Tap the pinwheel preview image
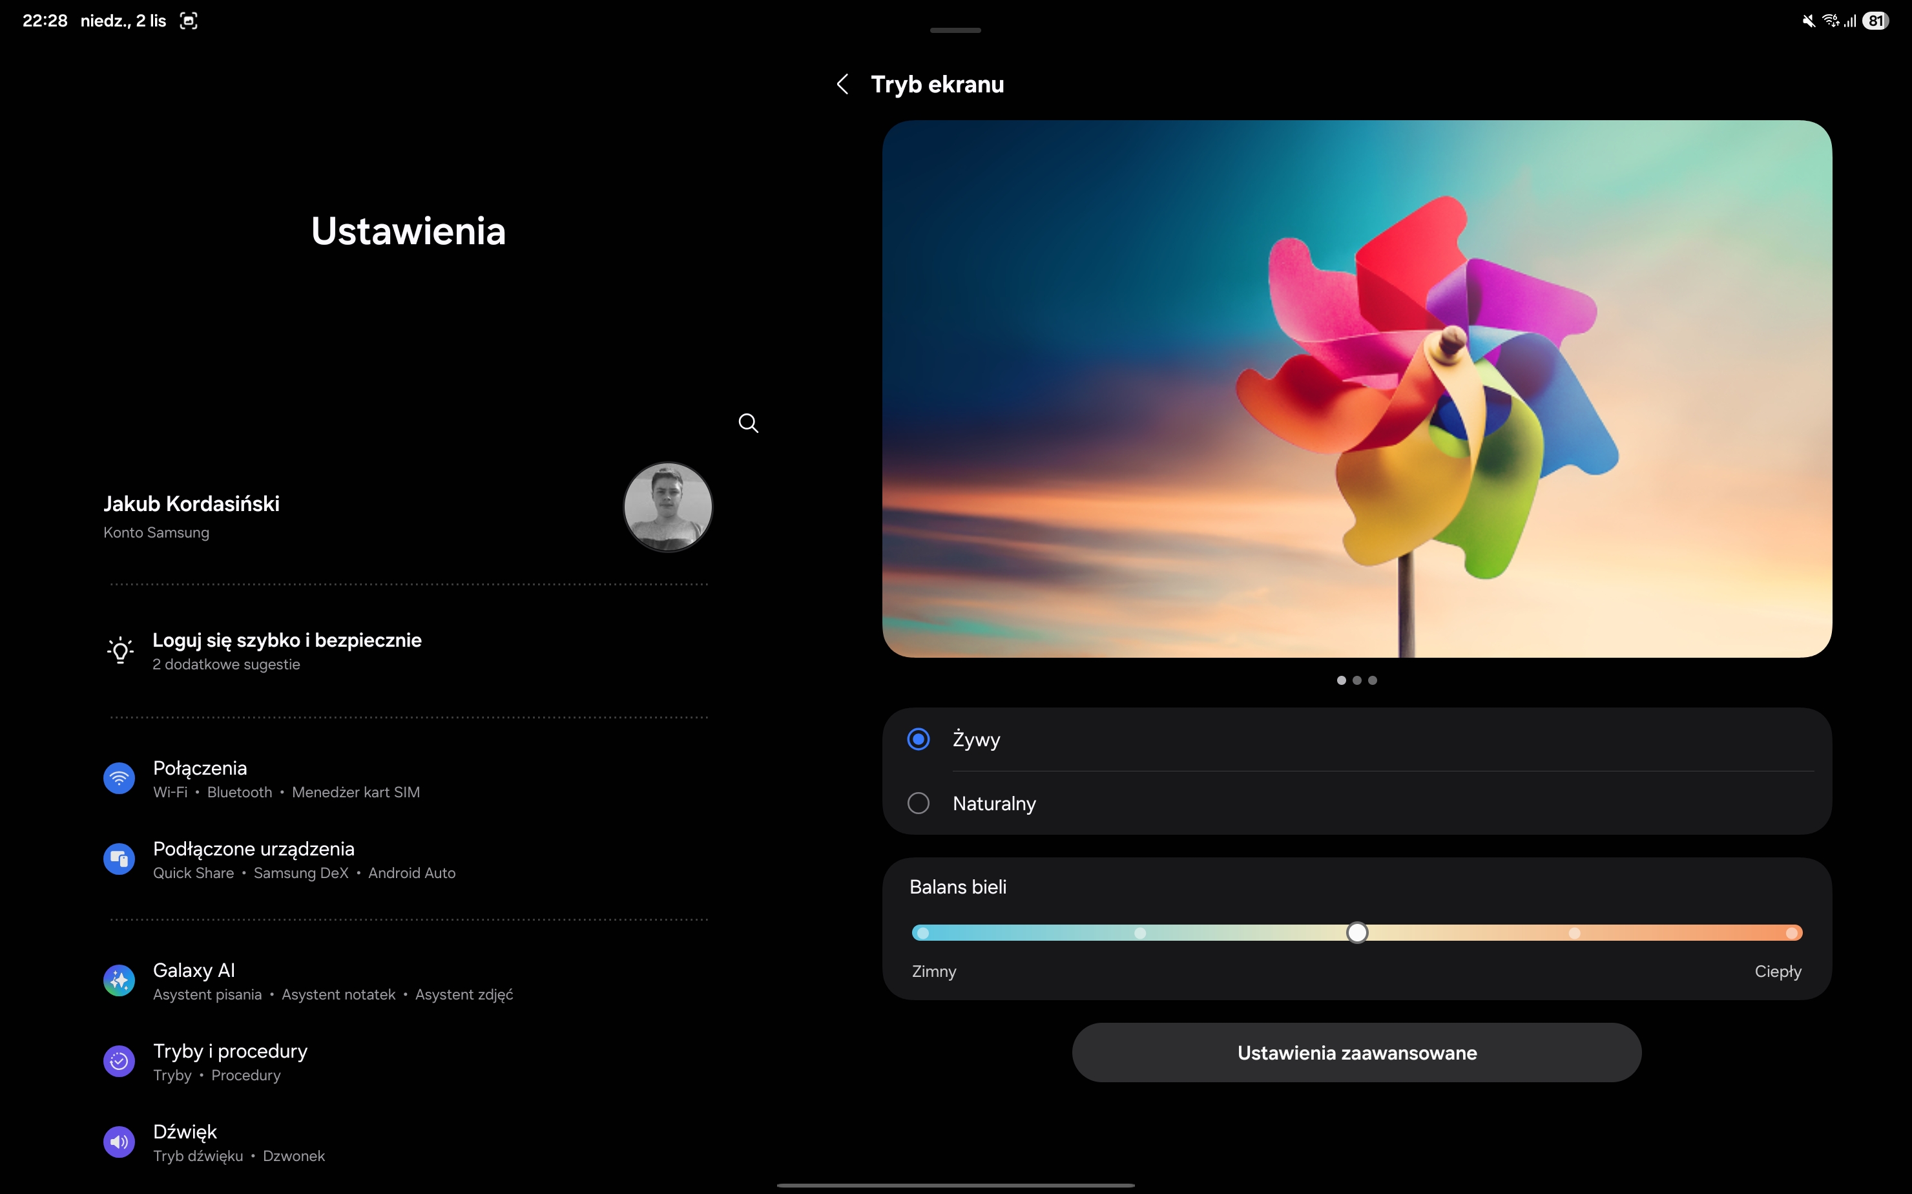 [x=1356, y=388]
